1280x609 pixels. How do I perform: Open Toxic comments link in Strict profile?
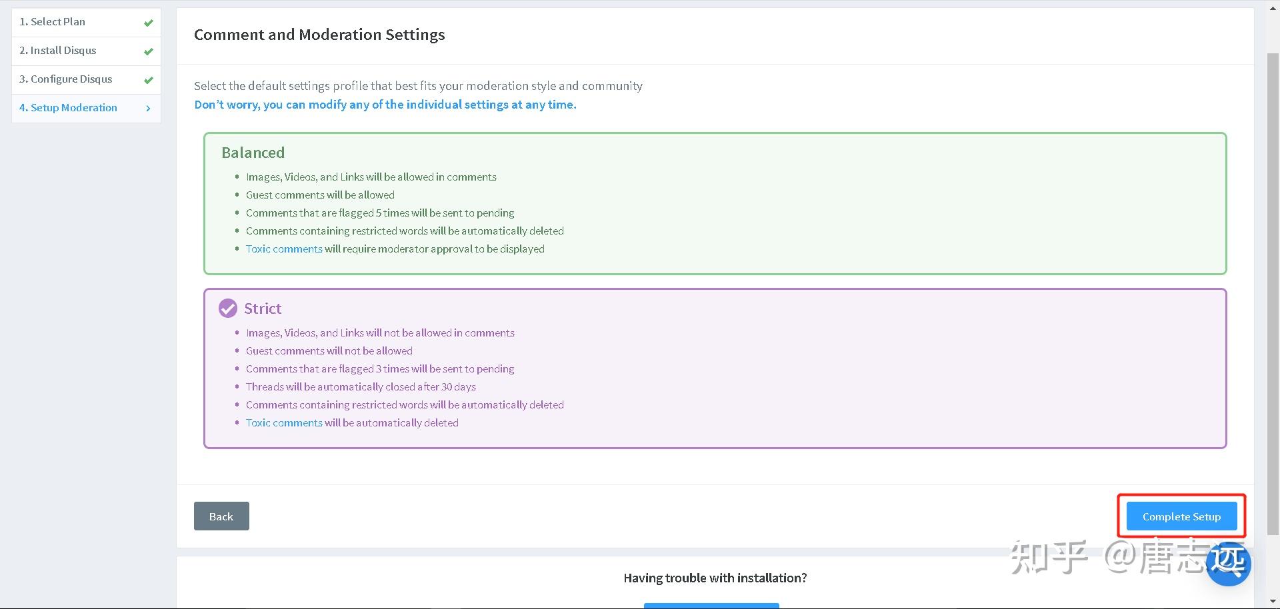[284, 423]
